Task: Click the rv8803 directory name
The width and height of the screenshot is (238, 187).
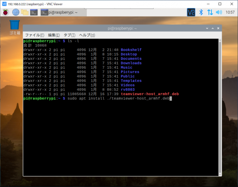Action: [128, 90]
